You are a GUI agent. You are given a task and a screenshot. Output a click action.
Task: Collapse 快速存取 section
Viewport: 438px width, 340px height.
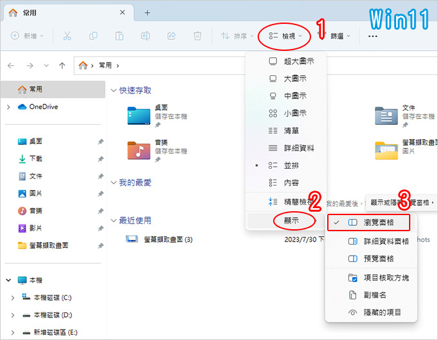(113, 90)
